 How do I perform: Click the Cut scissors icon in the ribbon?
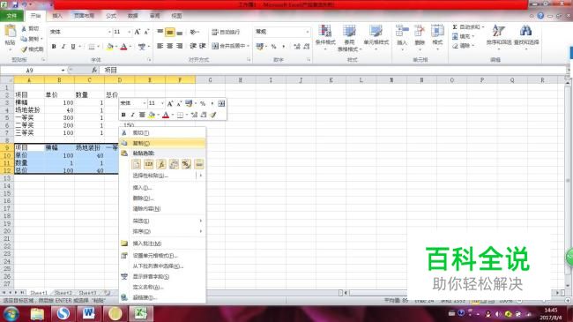click(24, 28)
